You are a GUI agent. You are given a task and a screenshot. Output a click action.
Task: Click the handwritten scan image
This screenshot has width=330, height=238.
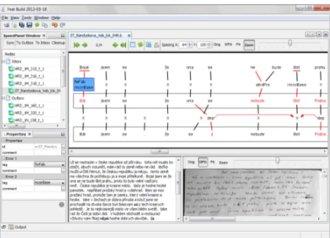[x=252, y=192]
